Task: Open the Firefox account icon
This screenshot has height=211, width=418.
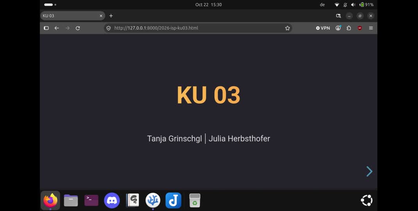Action: 338,28
